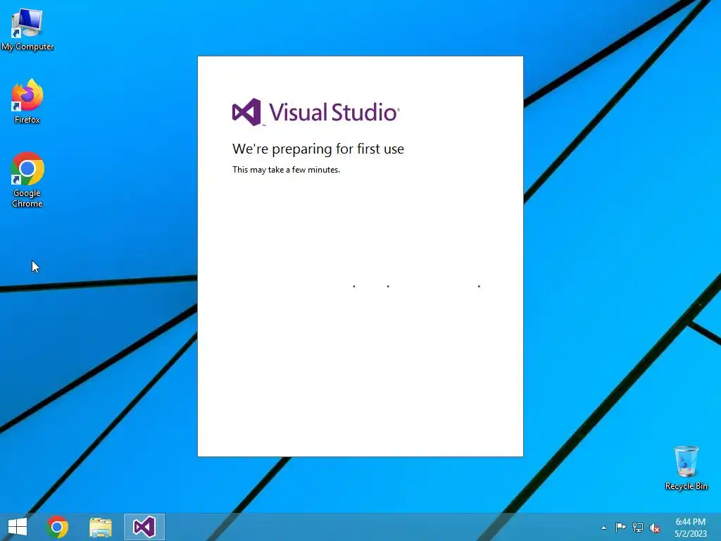This screenshot has height=541, width=721.
Task: Launch Chrome from the taskbar
Action: [x=57, y=527]
